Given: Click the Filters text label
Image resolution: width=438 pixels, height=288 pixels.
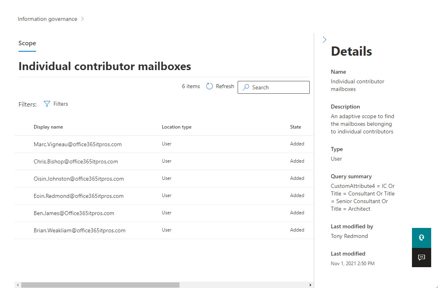Looking at the screenshot, I should 61,103.
